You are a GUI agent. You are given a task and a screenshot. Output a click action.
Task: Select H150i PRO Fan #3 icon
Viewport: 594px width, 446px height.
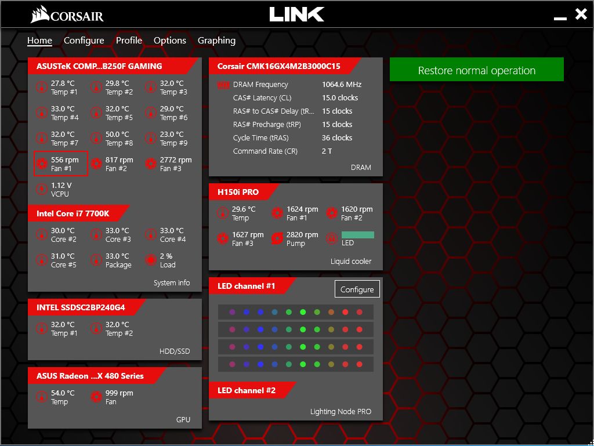222,238
